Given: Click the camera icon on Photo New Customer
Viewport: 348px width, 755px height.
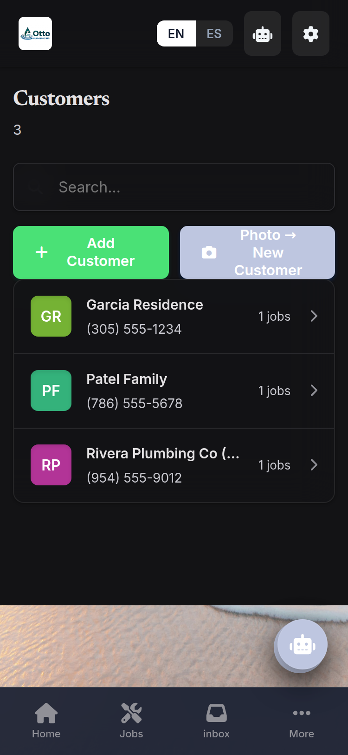Looking at the screenshot, I should pyautogui.click(x=209, y=252).
